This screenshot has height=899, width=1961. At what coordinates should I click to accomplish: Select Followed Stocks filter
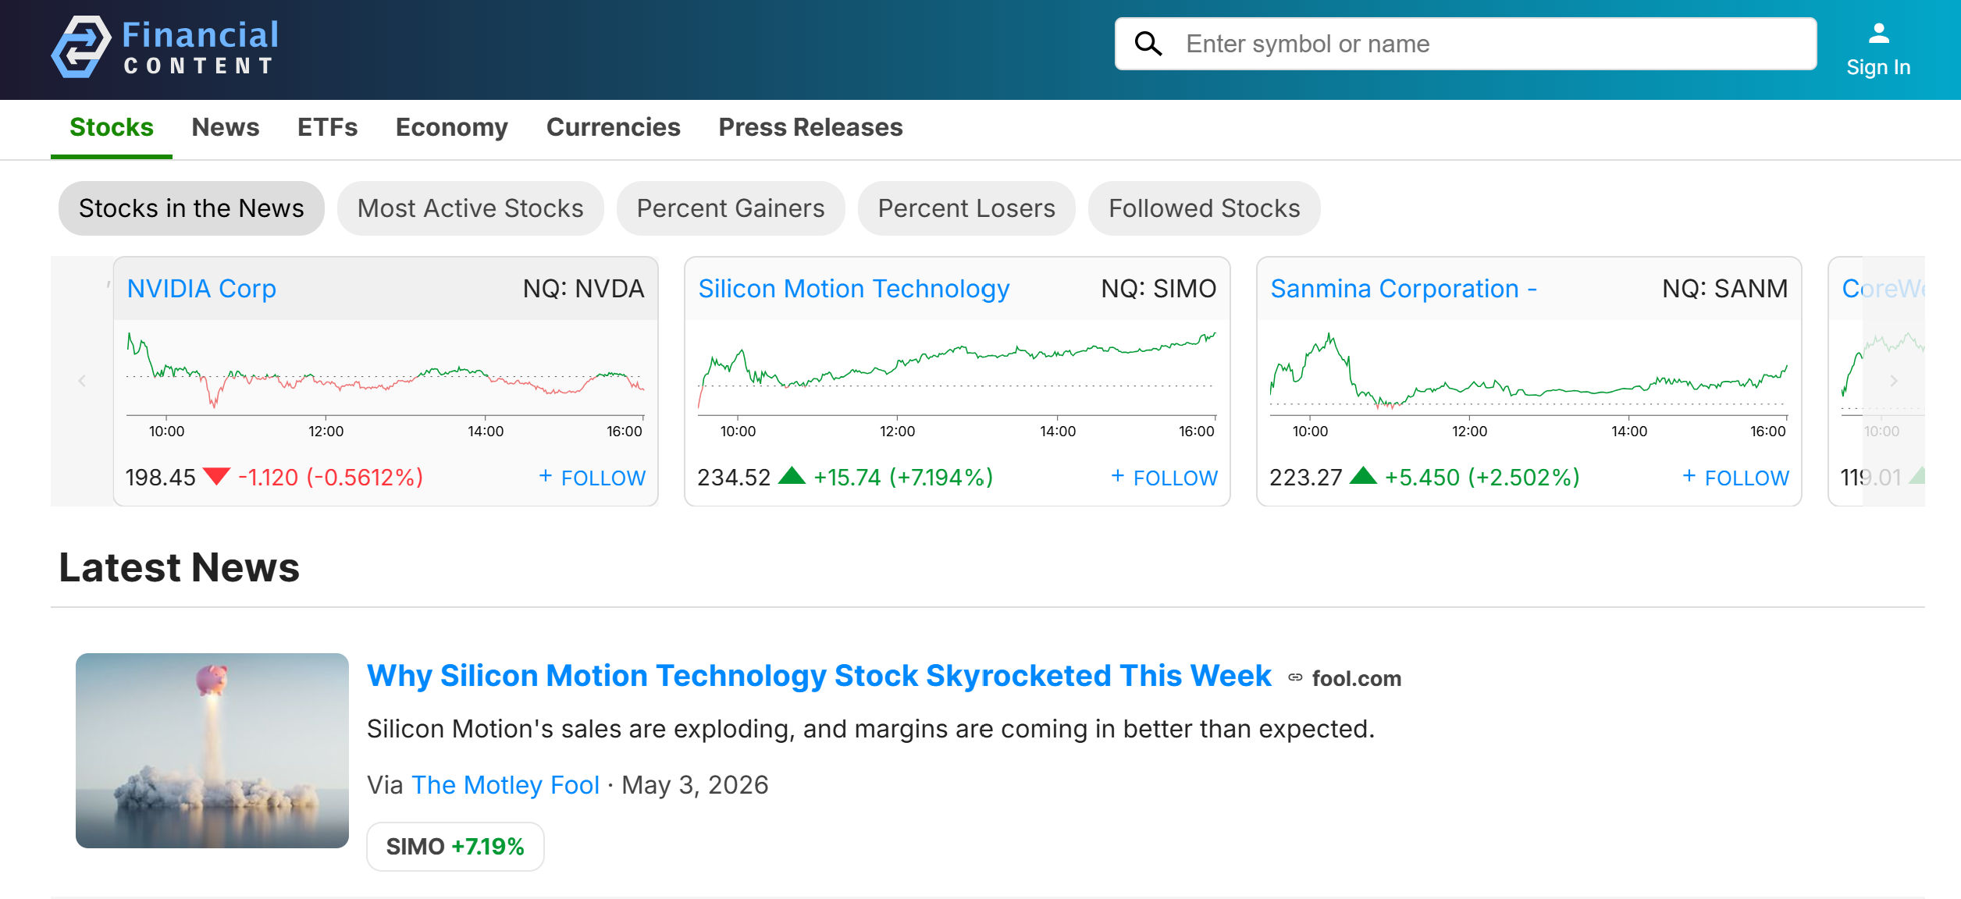1204,208
